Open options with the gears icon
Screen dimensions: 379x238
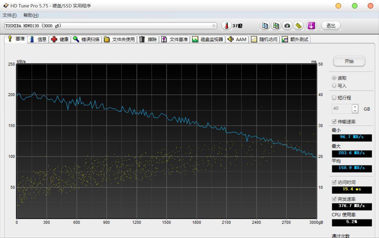click(x=298, y=26)
